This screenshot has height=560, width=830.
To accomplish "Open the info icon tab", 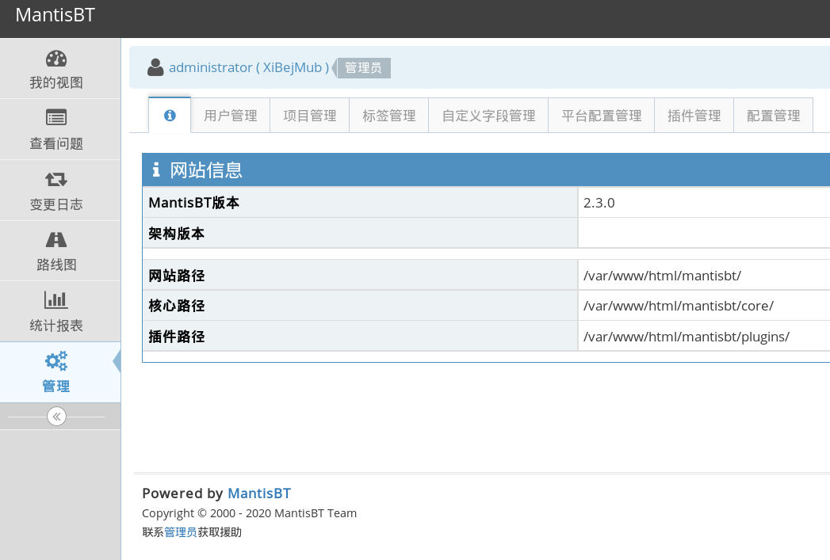I will click(x=170, y=116).
